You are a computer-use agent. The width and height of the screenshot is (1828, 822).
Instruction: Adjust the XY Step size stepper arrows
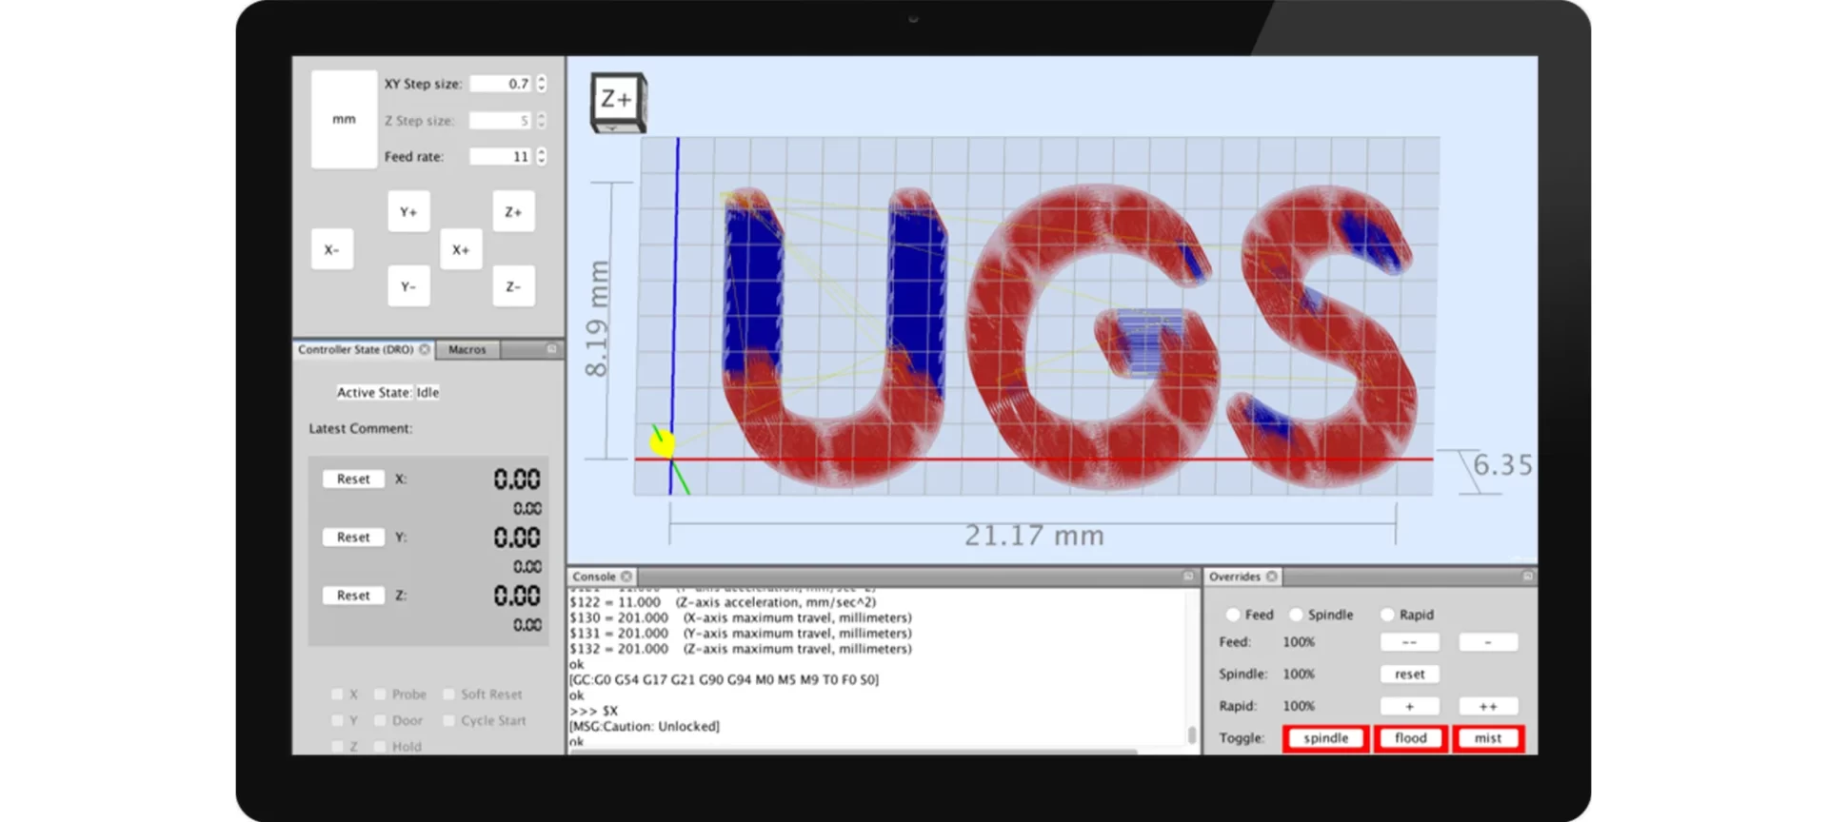(541, 84)
